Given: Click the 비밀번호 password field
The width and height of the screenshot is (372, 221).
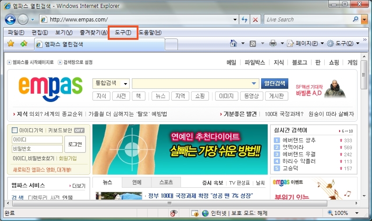Looking at the screenshot, I should tap(37, 149).
